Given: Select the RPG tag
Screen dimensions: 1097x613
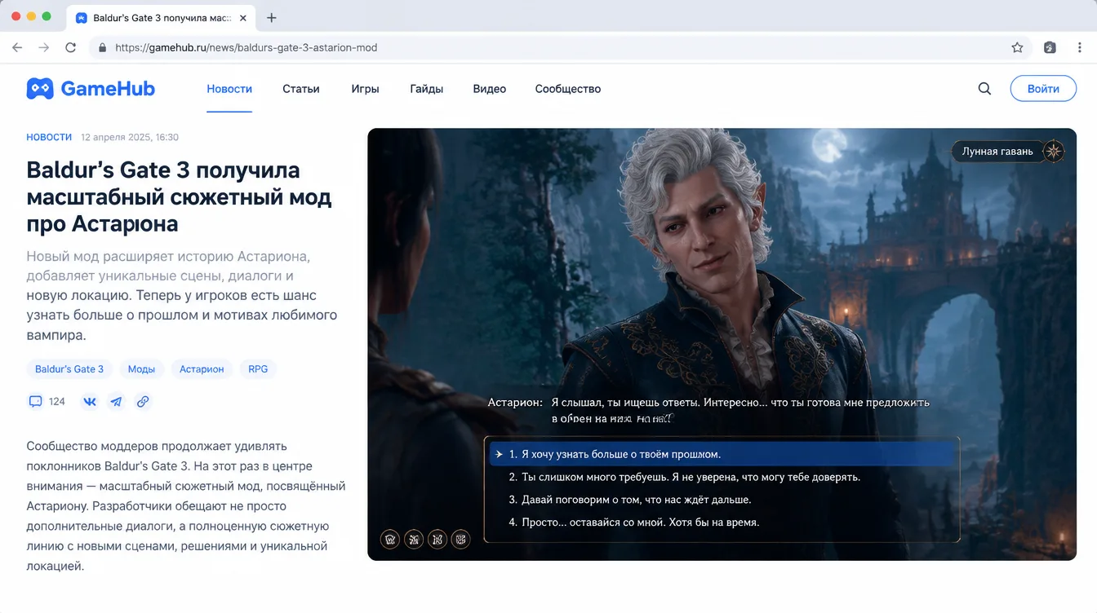Looking at the screenshot, I should point(258,369).
